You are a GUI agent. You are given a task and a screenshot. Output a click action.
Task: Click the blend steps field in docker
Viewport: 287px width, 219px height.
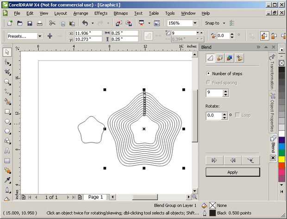214,93
